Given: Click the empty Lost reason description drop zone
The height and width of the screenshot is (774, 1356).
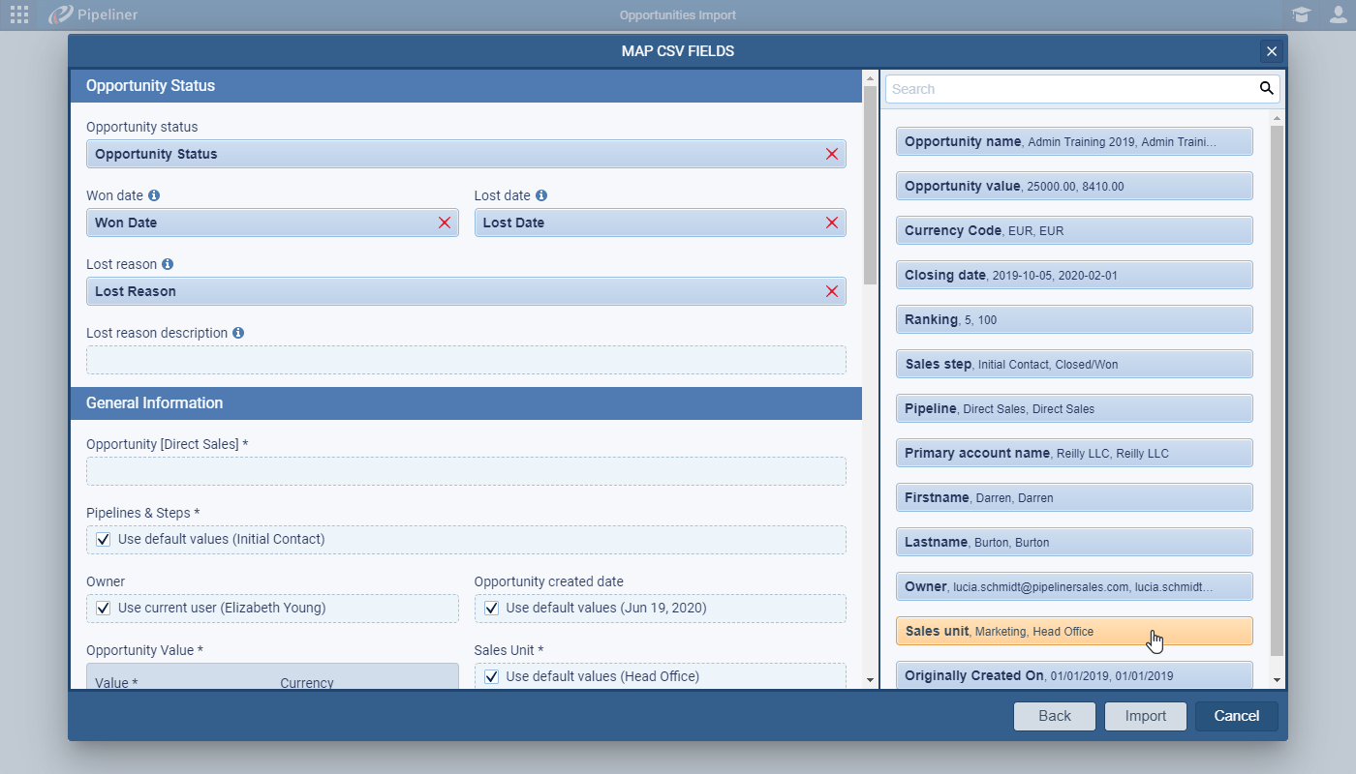Looking at the screenshot, I should click(466, 360).
